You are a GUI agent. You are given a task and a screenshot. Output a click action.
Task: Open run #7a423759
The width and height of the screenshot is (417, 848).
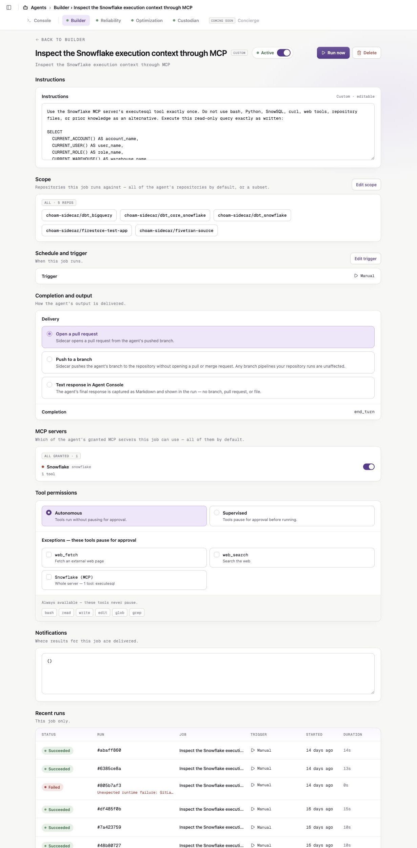(109, 827)
